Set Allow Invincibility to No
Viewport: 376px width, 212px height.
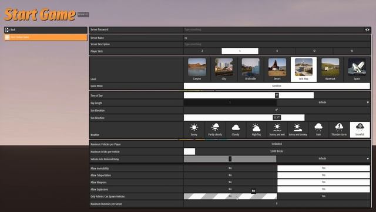[230, 168]
